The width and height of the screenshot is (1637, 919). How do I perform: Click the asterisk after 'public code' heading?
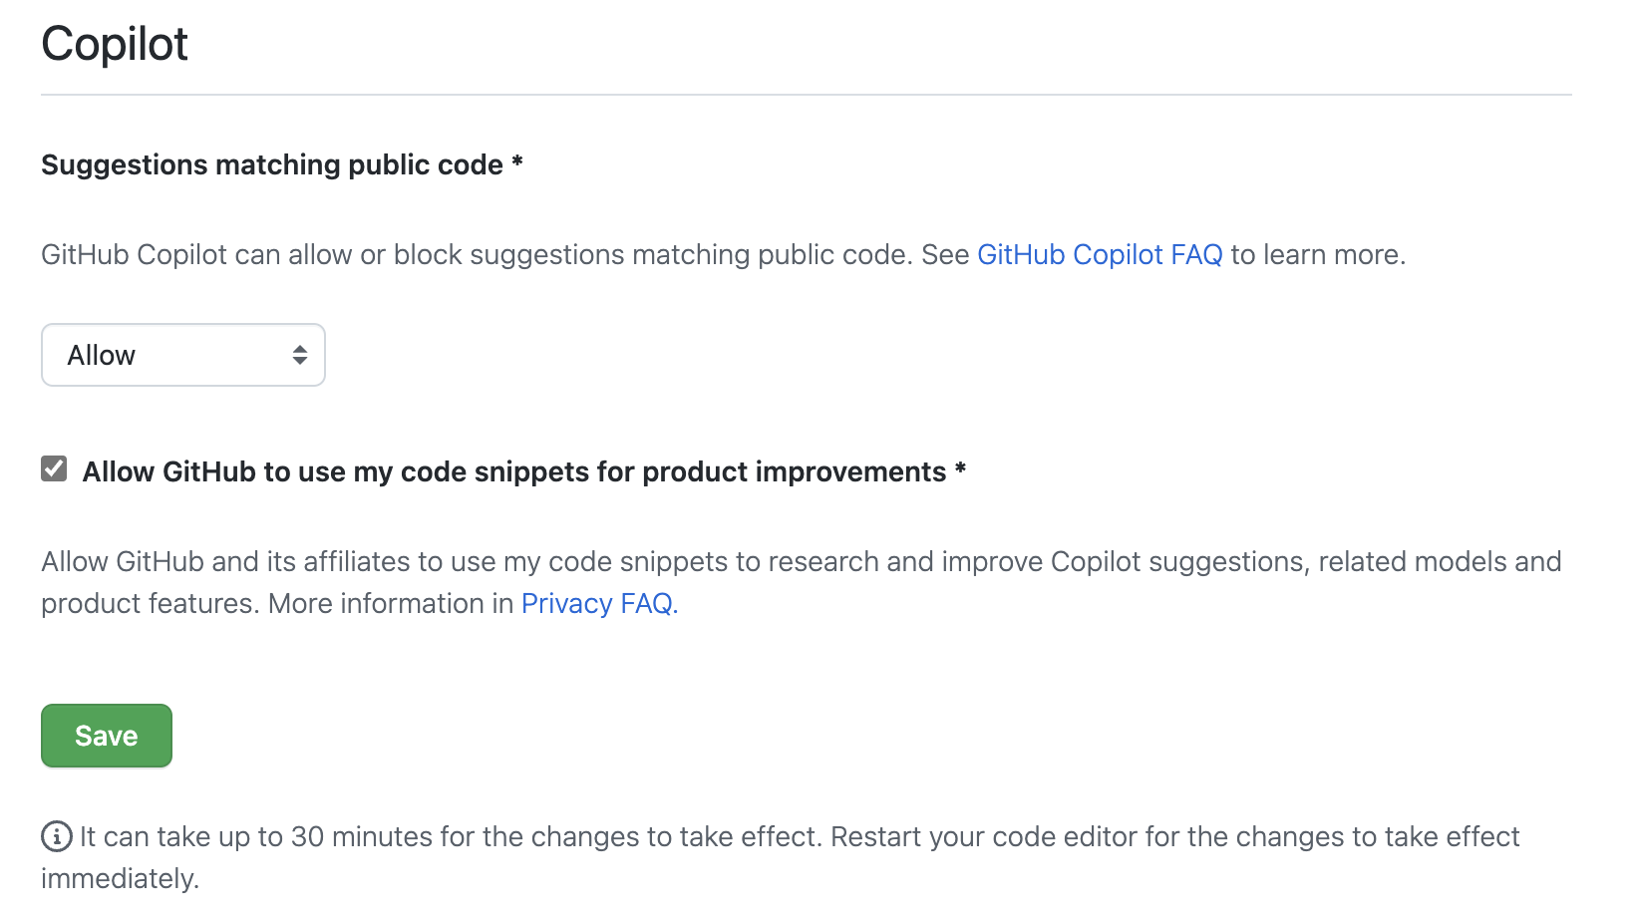click(x=517, y=162)
